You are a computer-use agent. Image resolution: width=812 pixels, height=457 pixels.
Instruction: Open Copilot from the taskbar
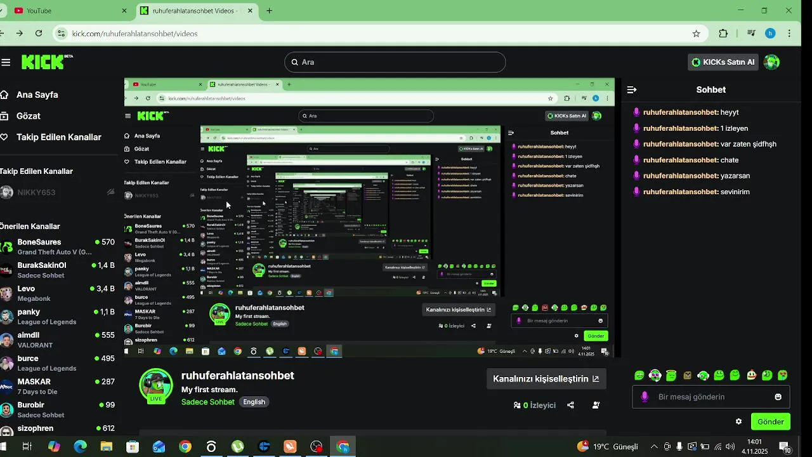[x=54, y=447]
